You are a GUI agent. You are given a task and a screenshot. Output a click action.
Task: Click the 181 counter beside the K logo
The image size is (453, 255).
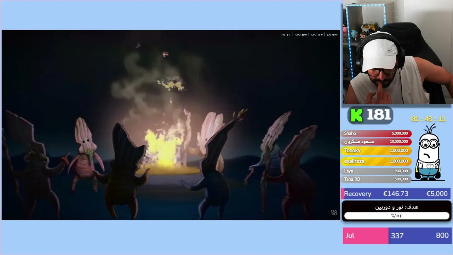click(x=379, y=115)
